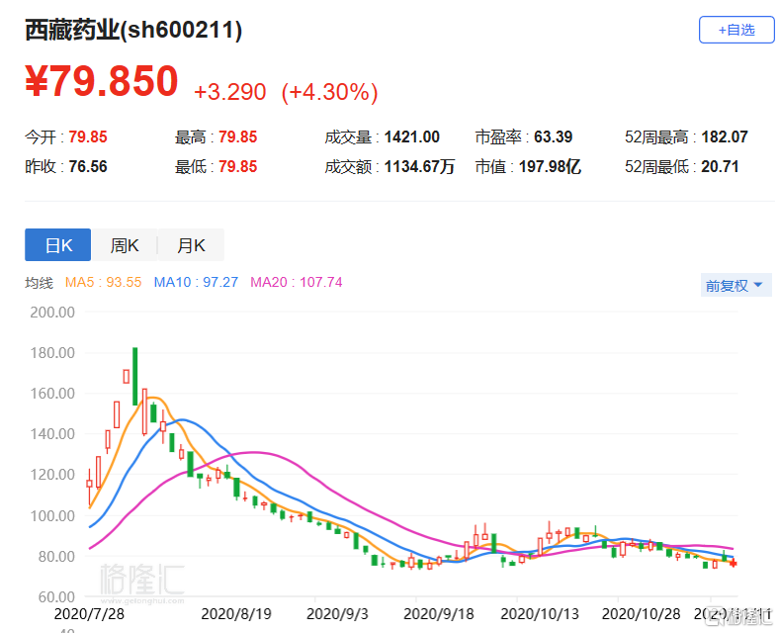Open the 前复权 adjustment dropdown
Viewport: 779px width, 633px height.
736,285
